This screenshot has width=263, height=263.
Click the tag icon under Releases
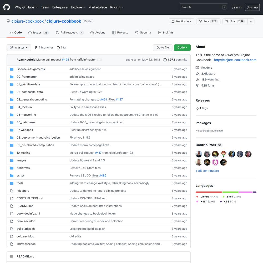(197, 108)
